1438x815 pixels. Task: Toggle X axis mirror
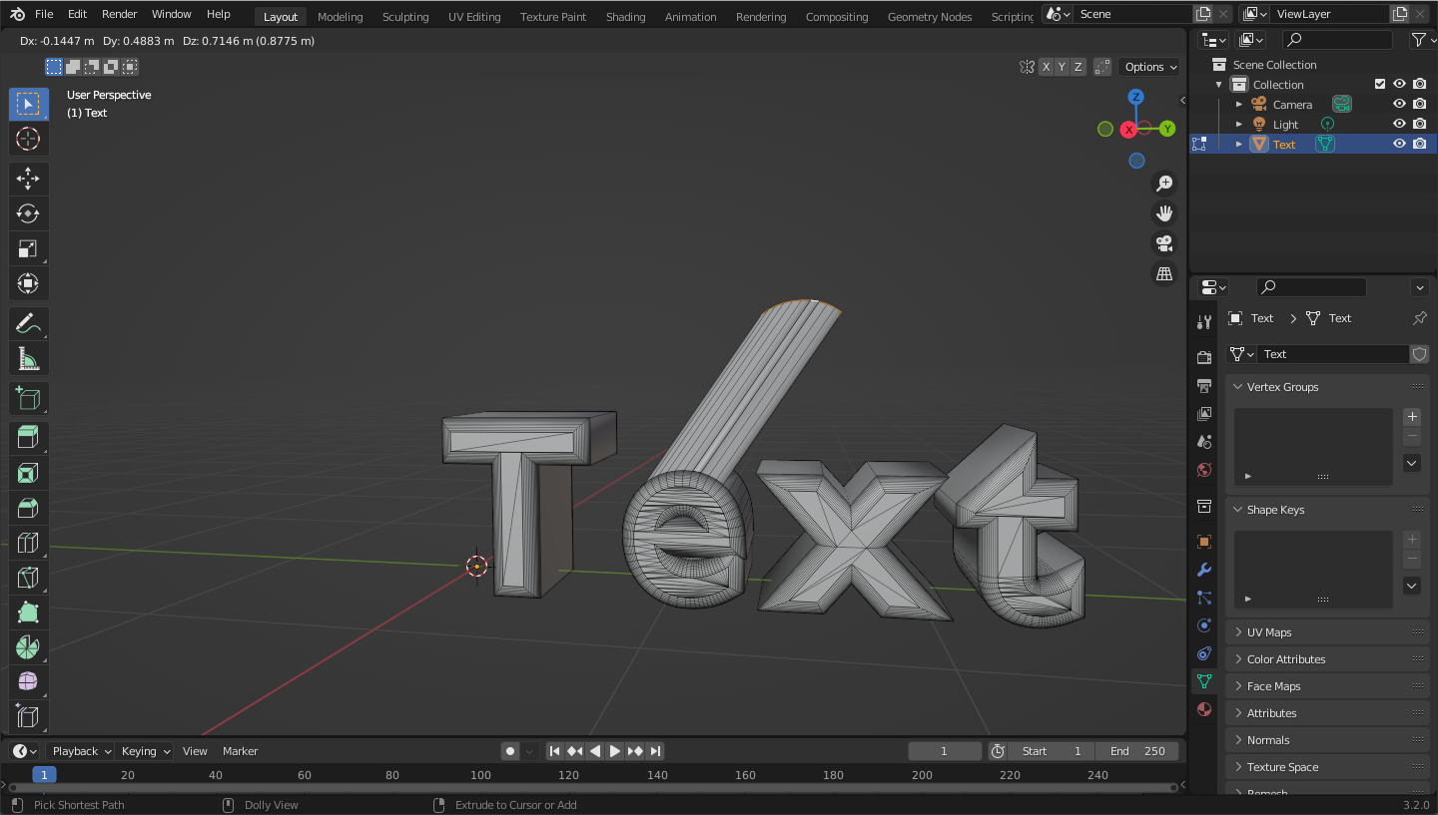pos(1046,67)
